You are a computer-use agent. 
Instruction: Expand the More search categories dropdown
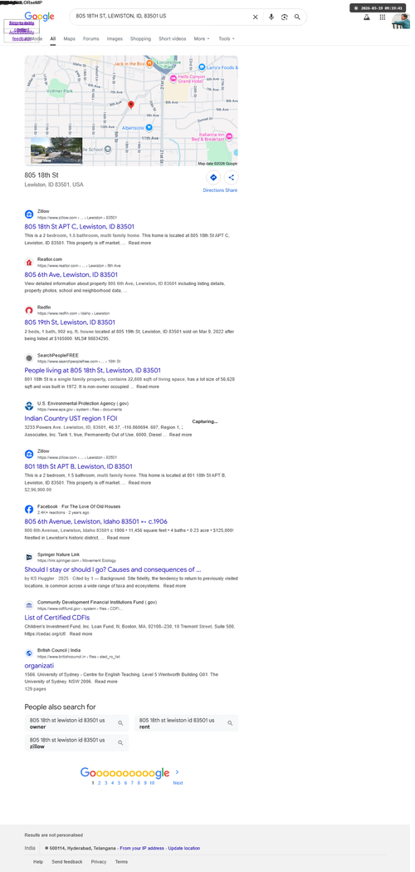pos(204,39)
